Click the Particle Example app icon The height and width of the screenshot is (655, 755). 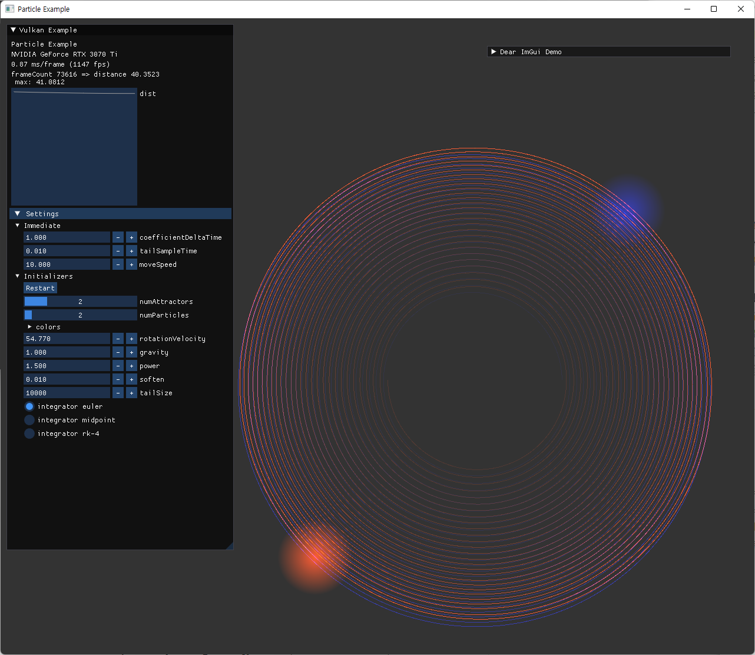pyautogui.click(x=9, y=9)
